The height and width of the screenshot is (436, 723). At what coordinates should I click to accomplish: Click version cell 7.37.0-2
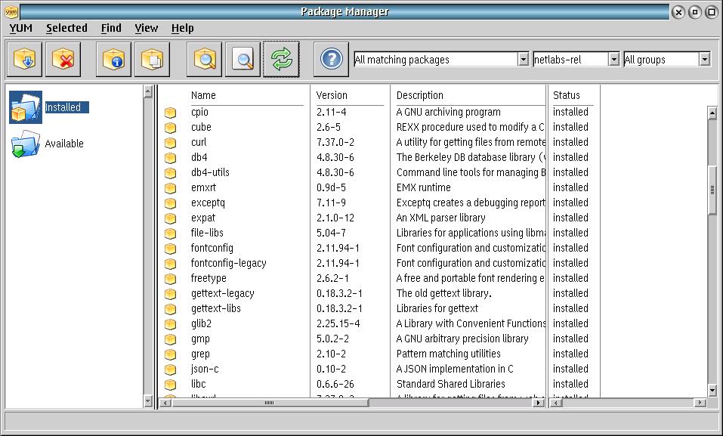pos(335,143)
